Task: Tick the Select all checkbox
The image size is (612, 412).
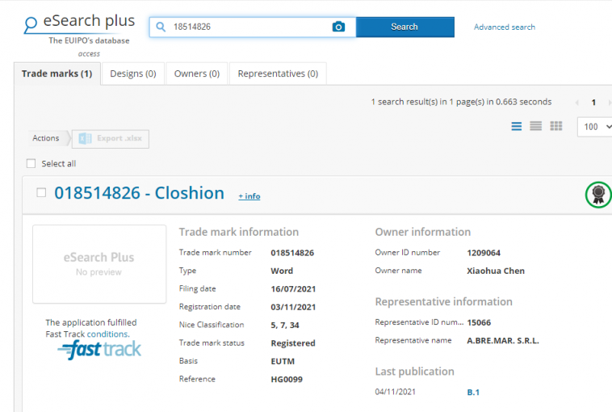Action: coord(31,163)
